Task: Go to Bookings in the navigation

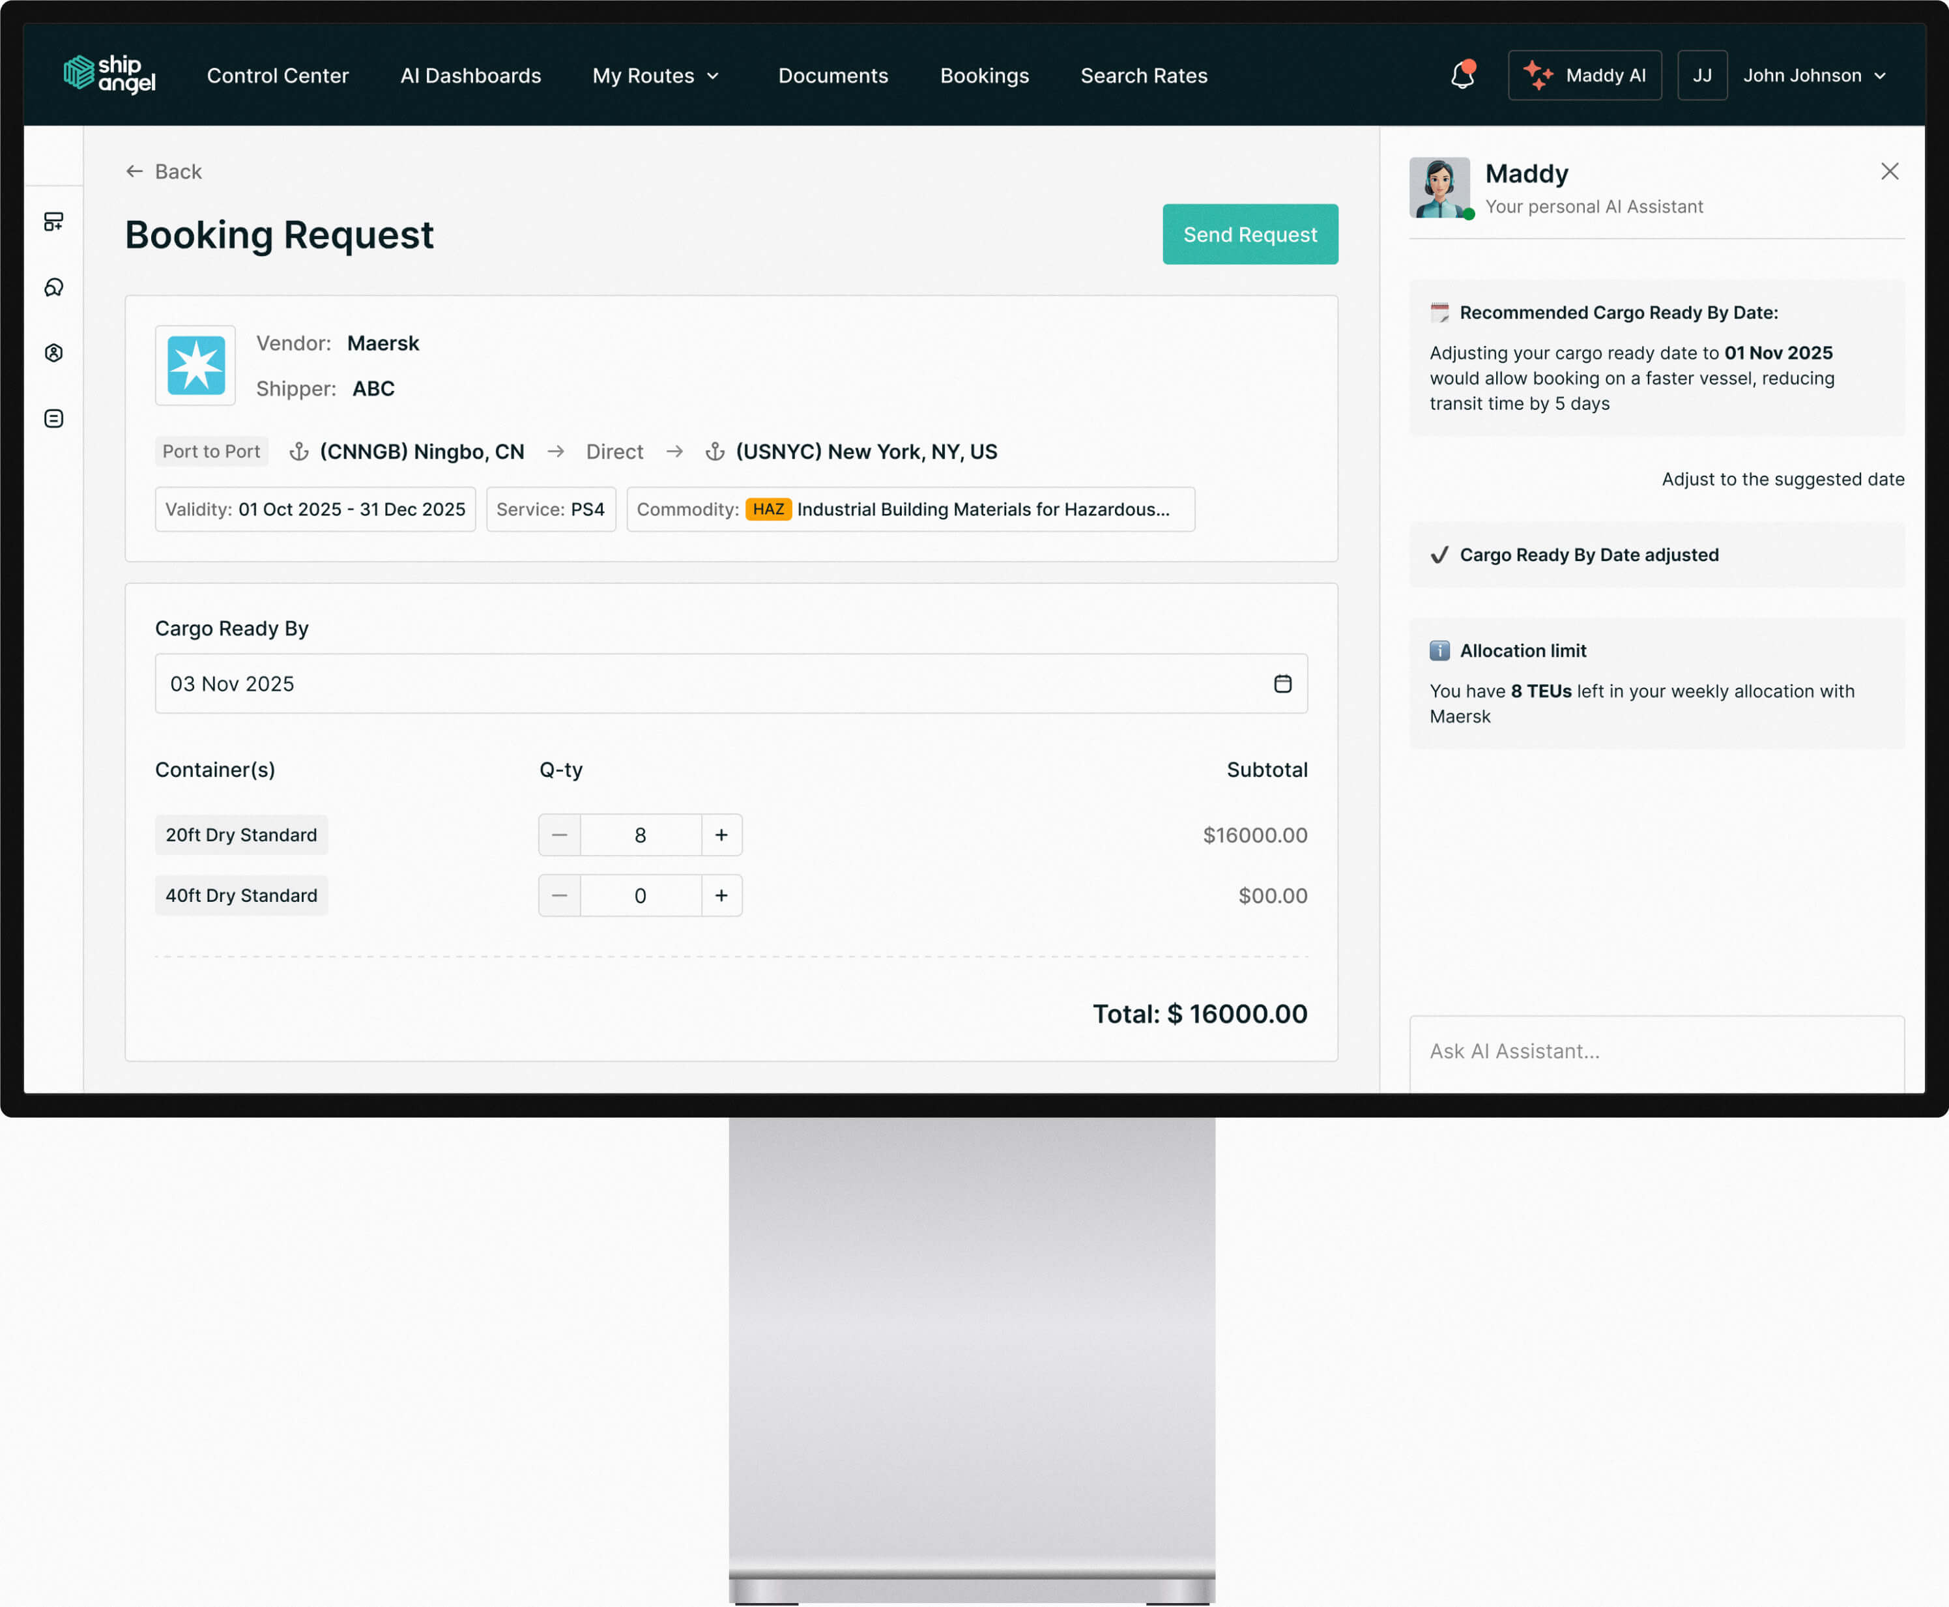Action: click(x=984, y=76)
